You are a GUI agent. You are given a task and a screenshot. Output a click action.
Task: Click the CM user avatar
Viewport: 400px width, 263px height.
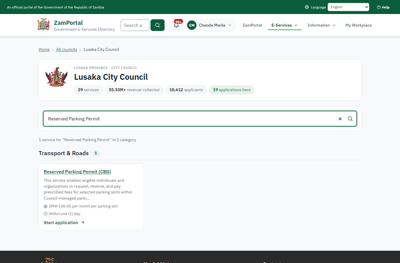(192, 25)
